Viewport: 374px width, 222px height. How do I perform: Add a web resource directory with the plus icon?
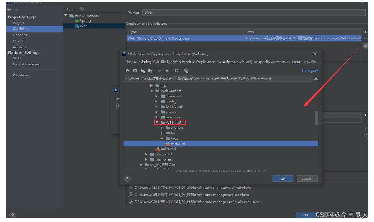(x=365, y=115)
